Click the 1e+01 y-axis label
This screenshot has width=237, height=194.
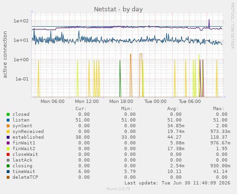coord(21,40)
